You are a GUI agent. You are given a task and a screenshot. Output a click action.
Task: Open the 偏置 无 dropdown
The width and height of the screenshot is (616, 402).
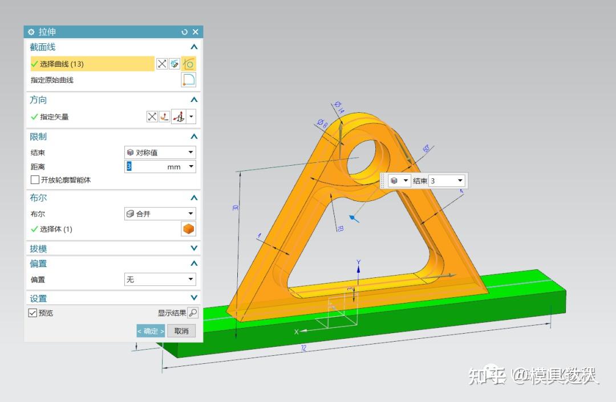click(x=160, y=279)
